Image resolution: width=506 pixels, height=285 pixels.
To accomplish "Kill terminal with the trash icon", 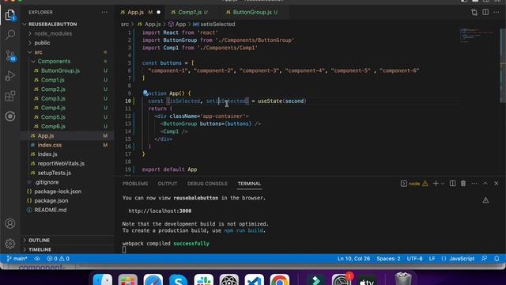I will coord(463,184).
